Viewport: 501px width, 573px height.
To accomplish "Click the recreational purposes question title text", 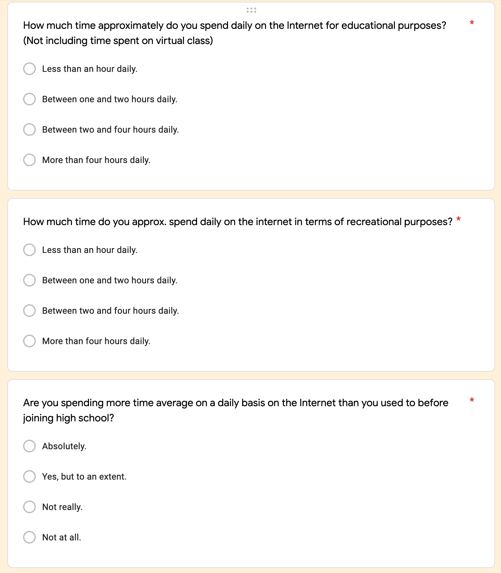I will [x=238, y=222].
